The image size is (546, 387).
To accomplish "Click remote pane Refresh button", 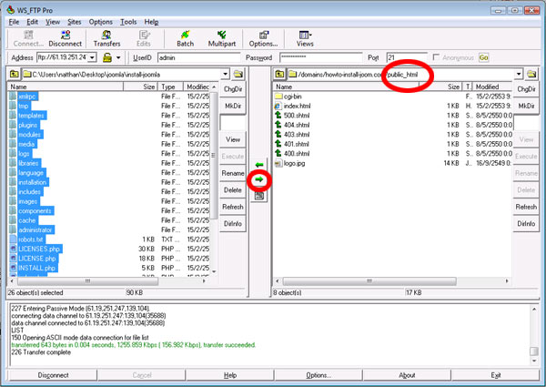I will 526,207.
